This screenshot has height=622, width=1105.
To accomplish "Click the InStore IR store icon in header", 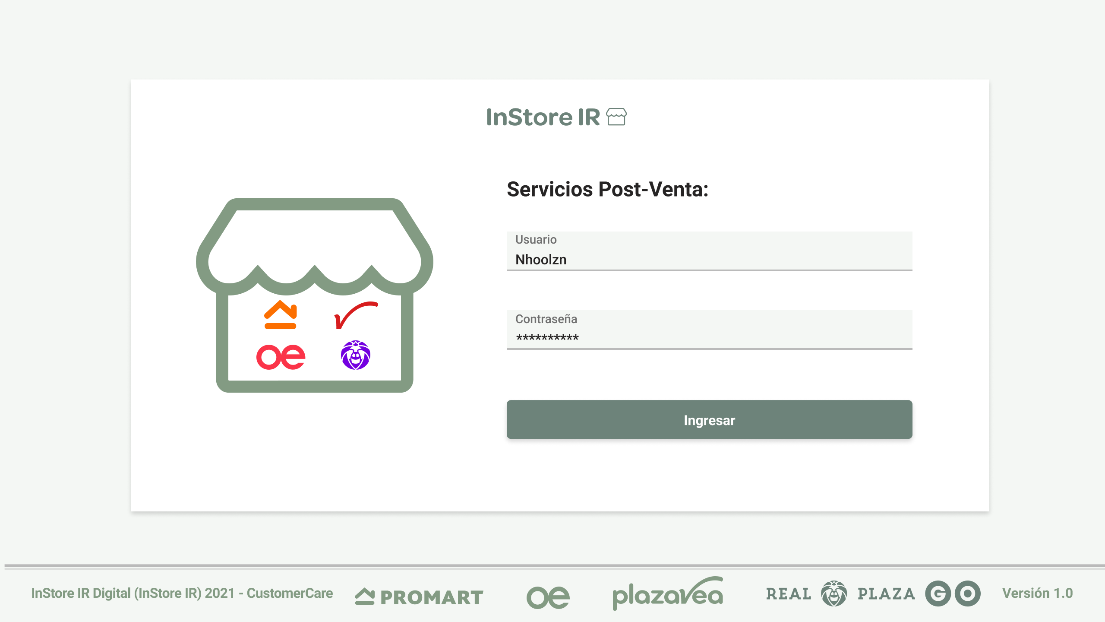I will click(616, 117).
